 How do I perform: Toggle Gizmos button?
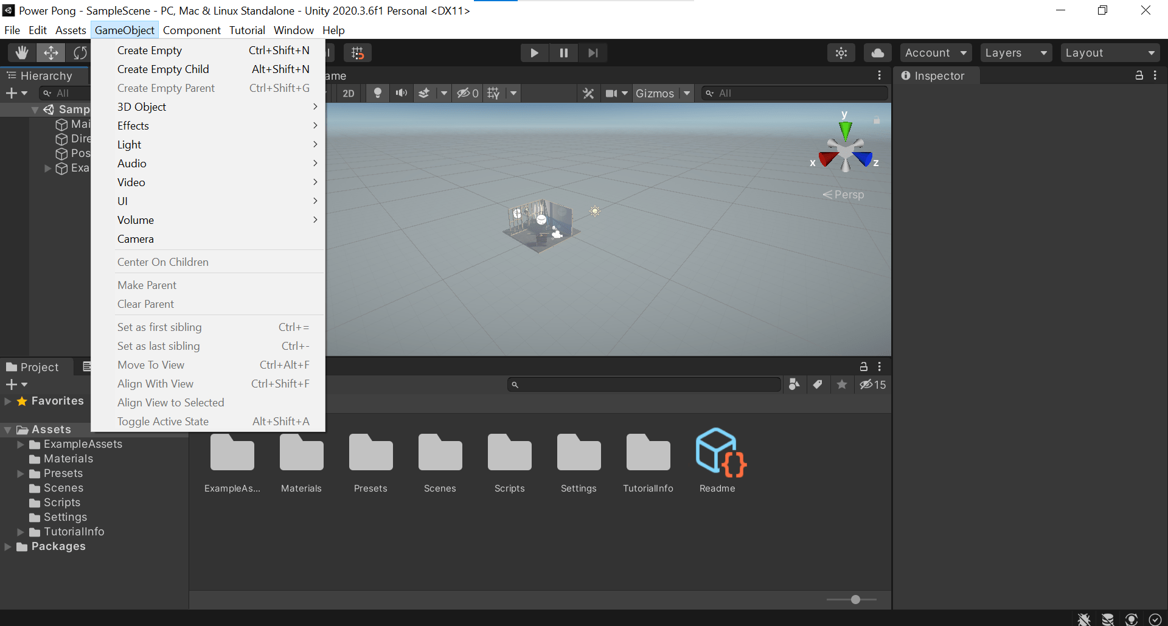pyautogui.click(x=655, y=93)
